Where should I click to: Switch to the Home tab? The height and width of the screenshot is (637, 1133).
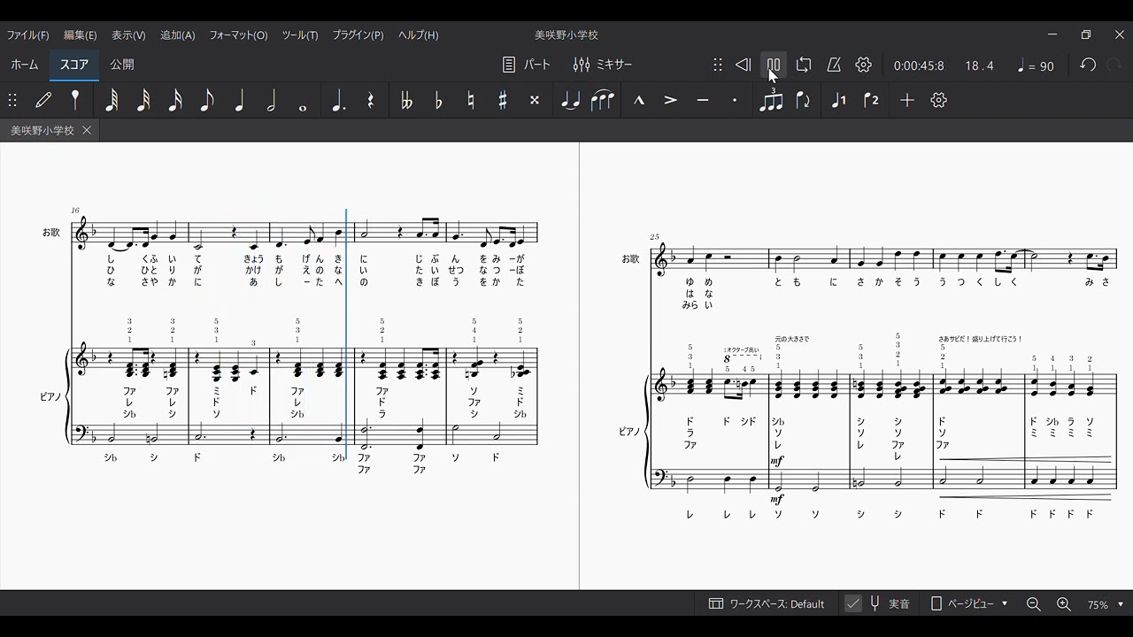25,65
